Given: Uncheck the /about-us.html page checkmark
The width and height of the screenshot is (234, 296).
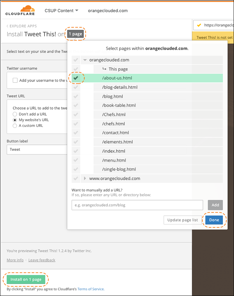Looking at the screenshot, I should click(76, 78).
